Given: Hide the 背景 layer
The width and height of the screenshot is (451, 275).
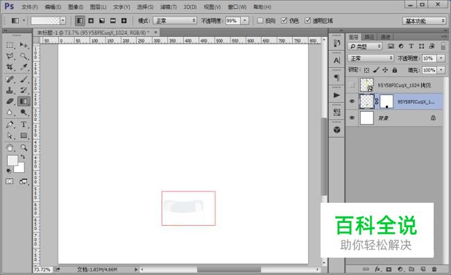Looking at the screenshot, I should 352,118.
